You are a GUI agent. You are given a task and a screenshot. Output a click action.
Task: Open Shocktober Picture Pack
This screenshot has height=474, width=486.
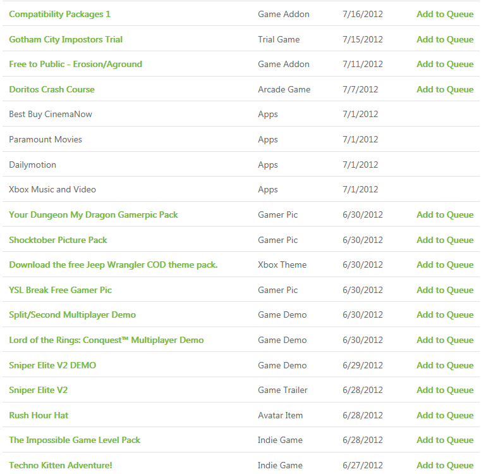[58, 240]
